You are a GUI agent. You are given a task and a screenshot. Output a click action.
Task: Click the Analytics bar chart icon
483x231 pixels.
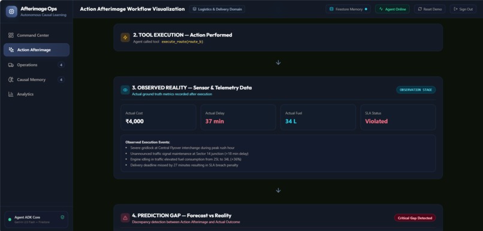[11, 94]
